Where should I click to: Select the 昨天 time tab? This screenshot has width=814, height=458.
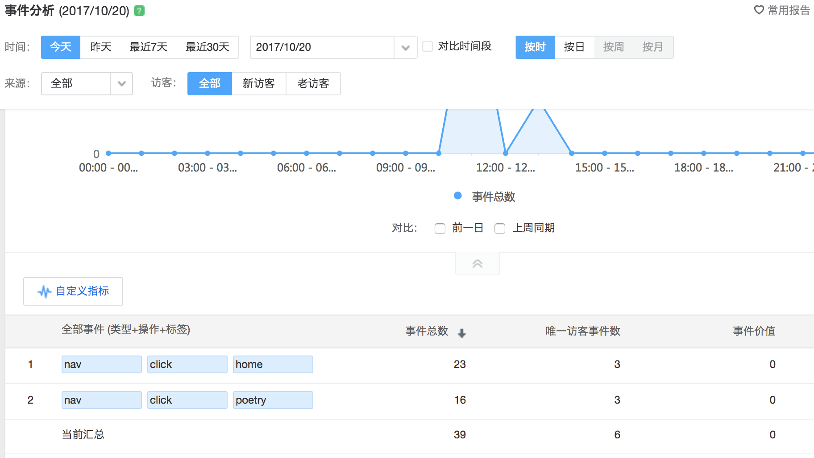(x=101, y=47)
